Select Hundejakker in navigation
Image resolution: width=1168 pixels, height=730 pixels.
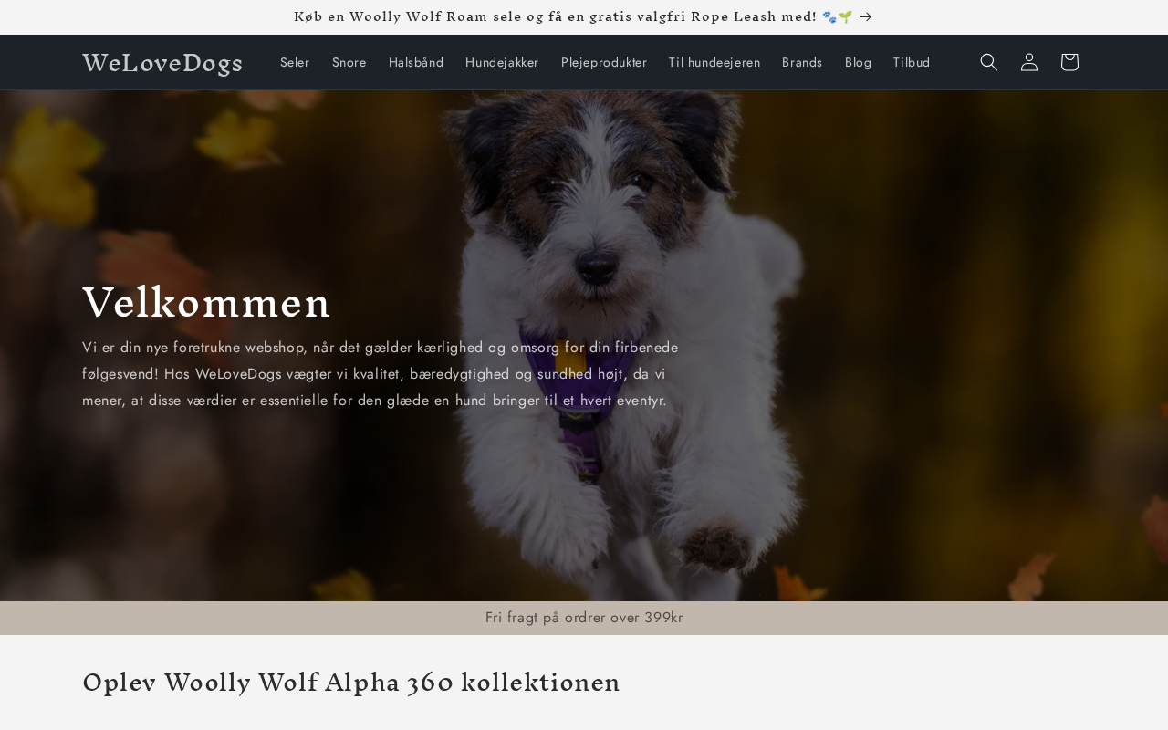click(502, 62)
